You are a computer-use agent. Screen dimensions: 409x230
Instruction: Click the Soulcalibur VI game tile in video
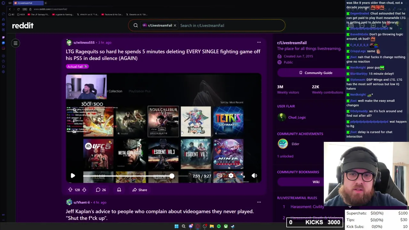163,121
